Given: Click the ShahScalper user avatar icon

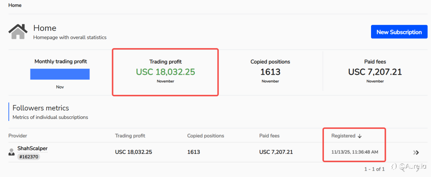Looking at the screenshot, I should (11, 152).
